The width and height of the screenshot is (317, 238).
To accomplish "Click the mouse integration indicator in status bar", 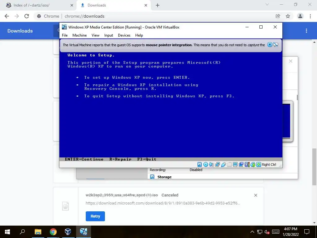I will (x=253, y=165).
